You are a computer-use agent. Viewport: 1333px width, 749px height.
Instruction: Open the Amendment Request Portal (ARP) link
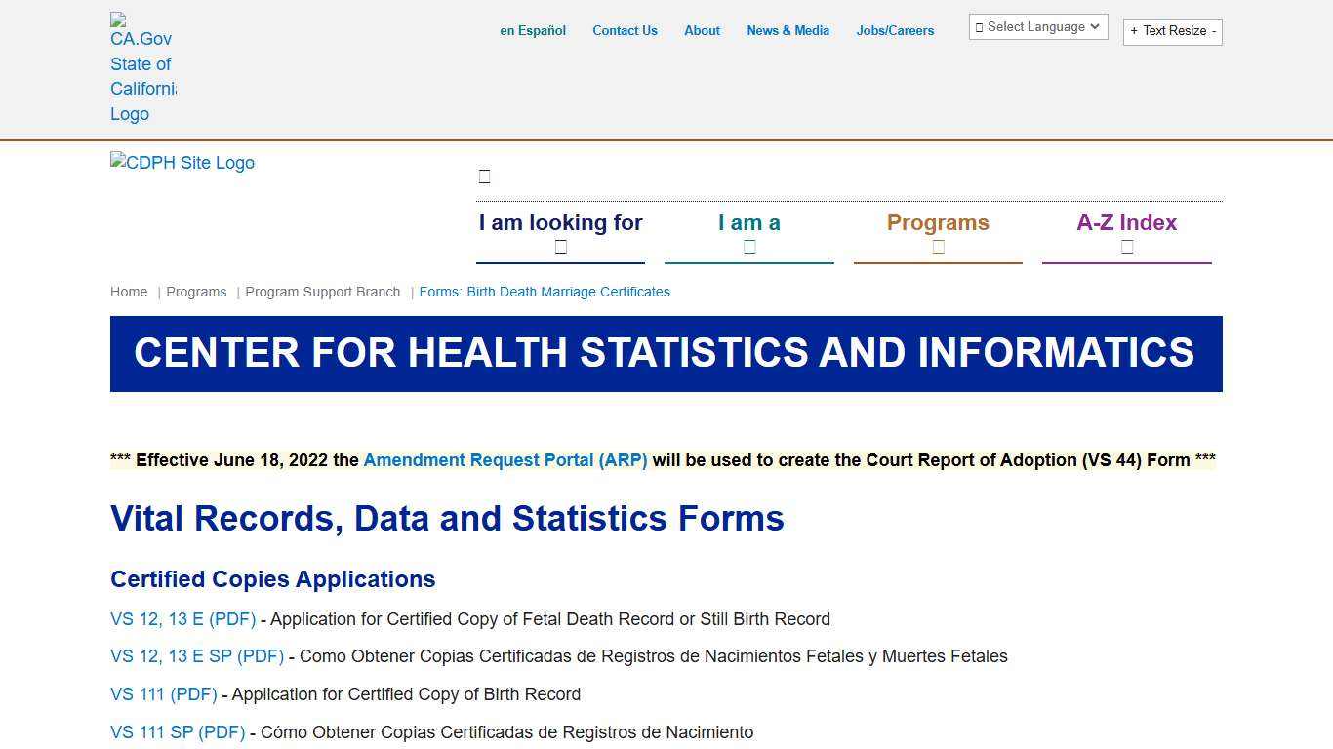(x=505, y=460)
